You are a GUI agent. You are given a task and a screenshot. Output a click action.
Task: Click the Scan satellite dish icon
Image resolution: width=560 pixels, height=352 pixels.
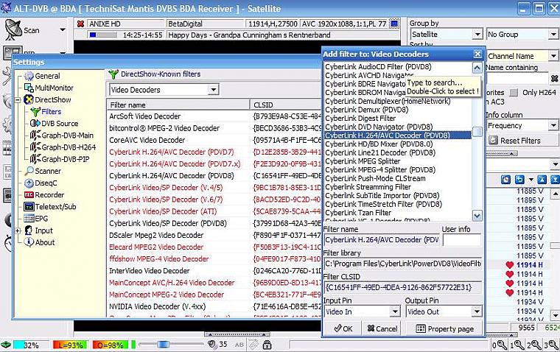13,30
